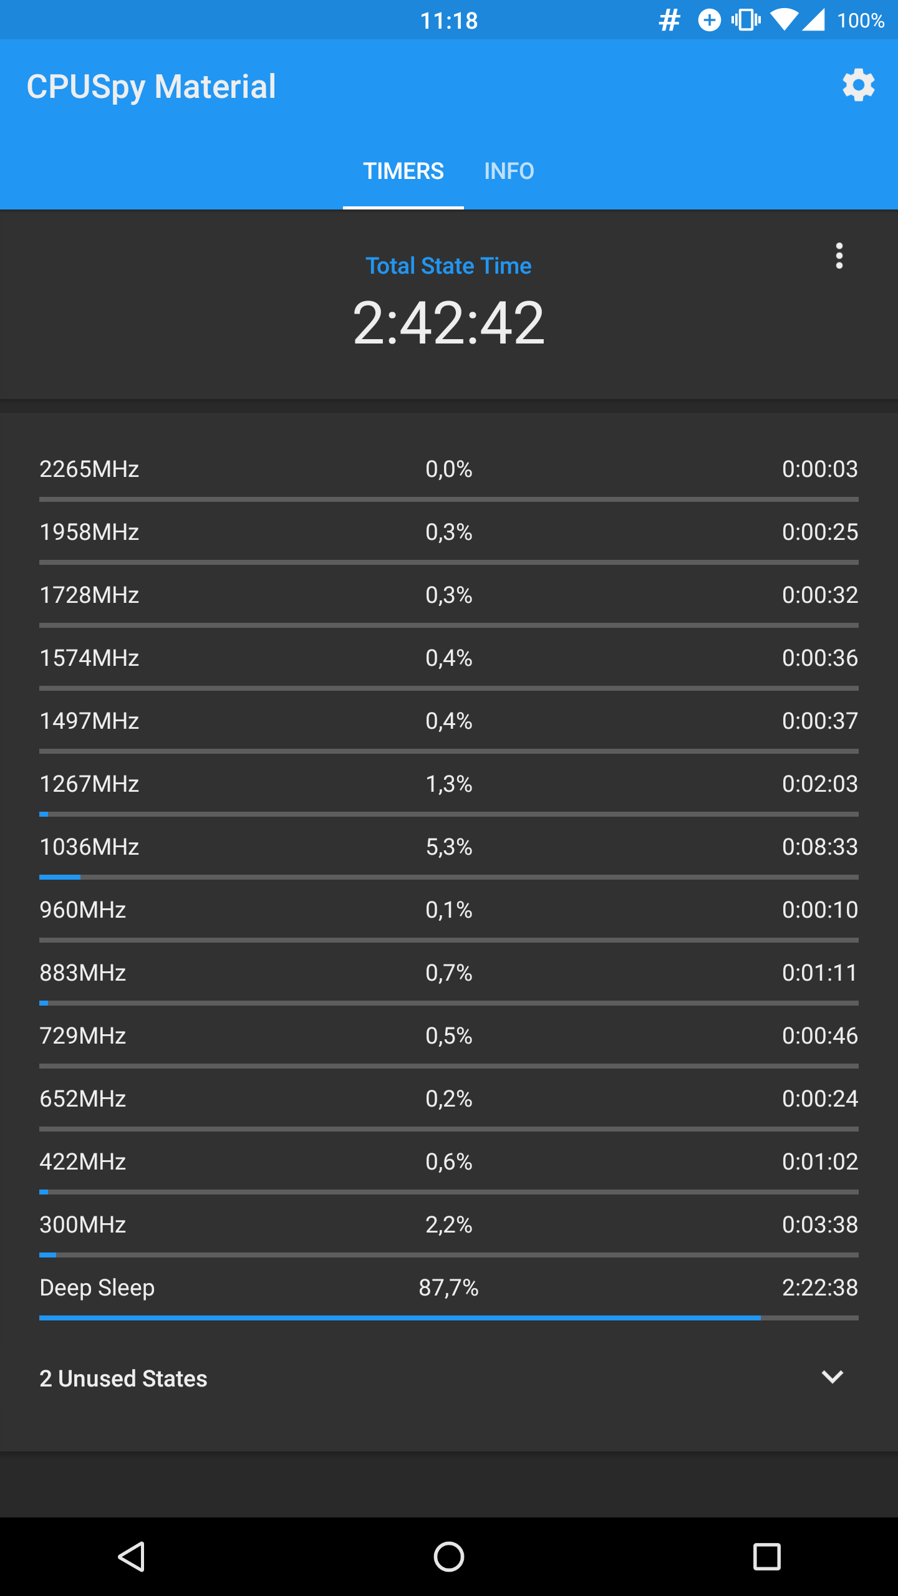Viewport: 898px width, 1596px height.
Task: Click the 2 Unused States label
Action: click(x=123, y=1378)
